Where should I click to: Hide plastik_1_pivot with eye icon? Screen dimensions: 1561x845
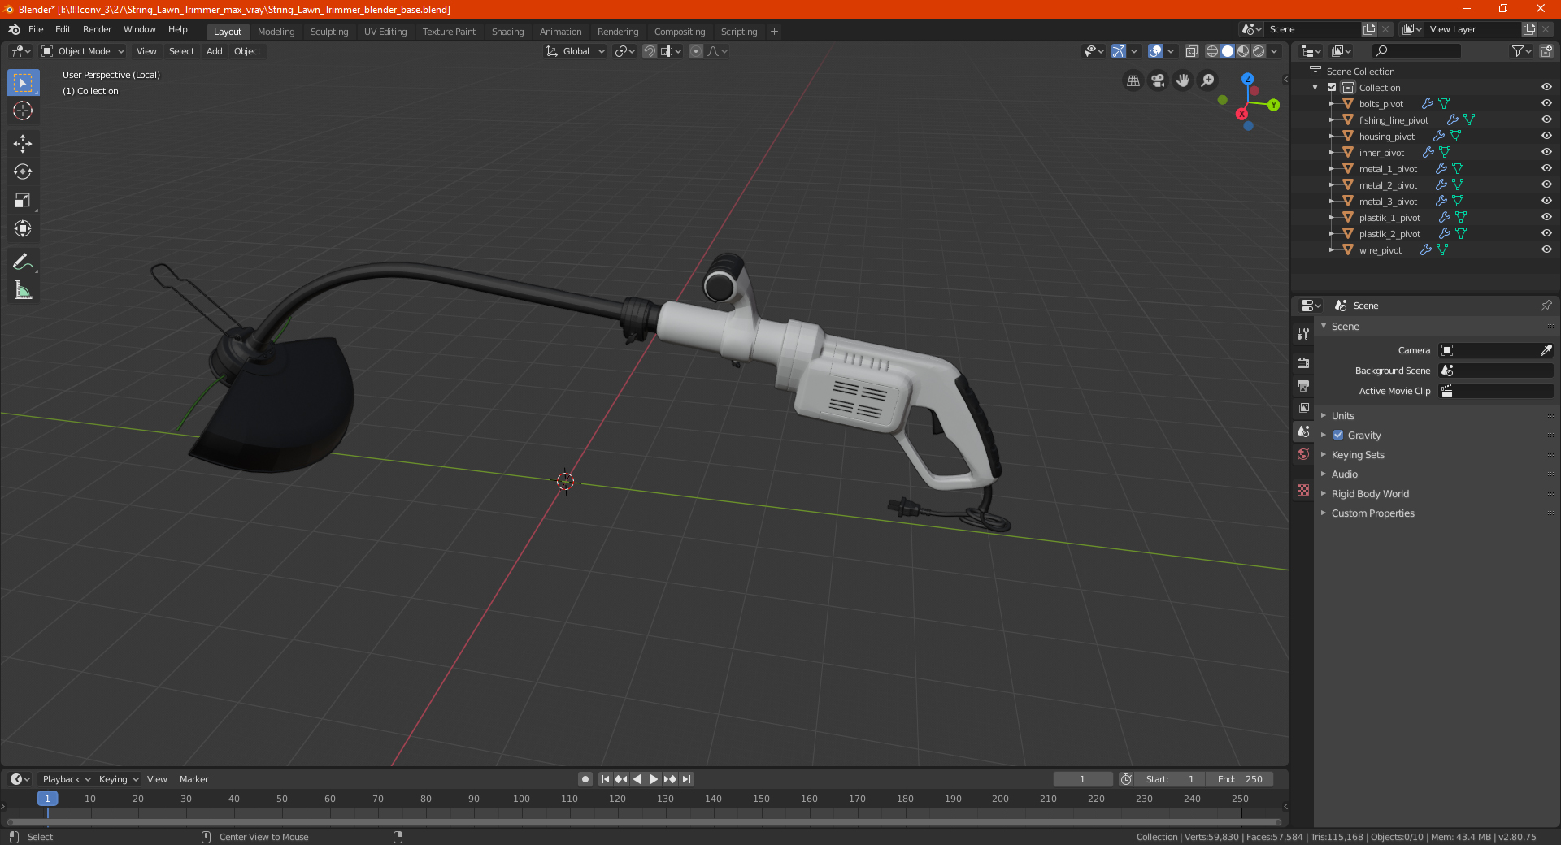click(x=1546, y=217)
